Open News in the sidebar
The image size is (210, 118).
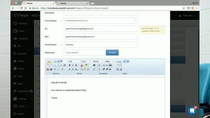(19, 31)
